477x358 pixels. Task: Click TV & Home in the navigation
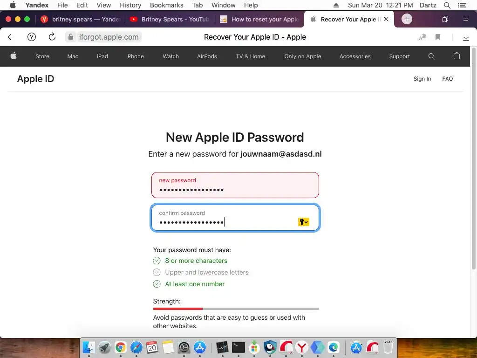click(x=250, y=56)
